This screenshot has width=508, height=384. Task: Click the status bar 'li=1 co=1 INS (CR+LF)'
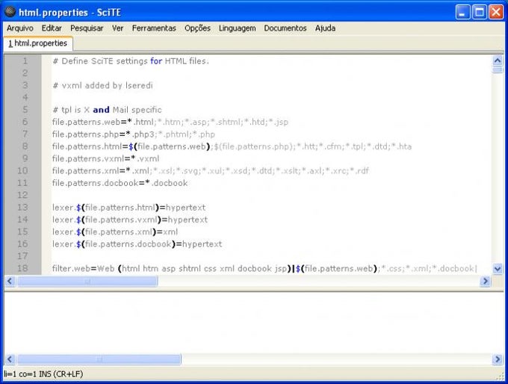[43, 374]
